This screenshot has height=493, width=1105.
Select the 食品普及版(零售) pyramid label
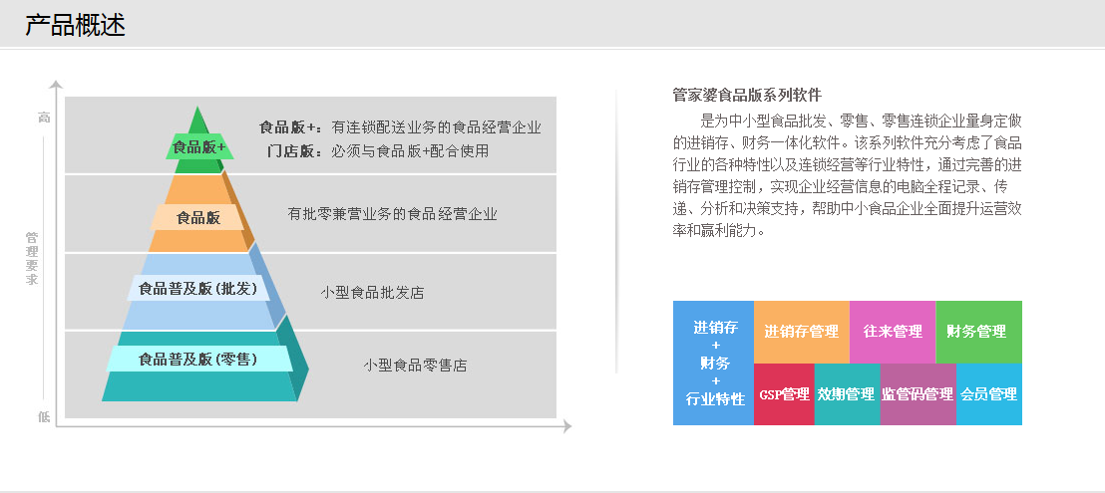click(x=198, y=360)
